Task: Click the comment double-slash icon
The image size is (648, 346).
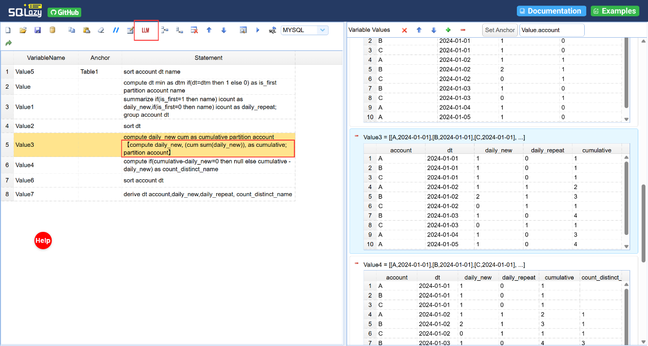Action: click(x=116, y=30)
